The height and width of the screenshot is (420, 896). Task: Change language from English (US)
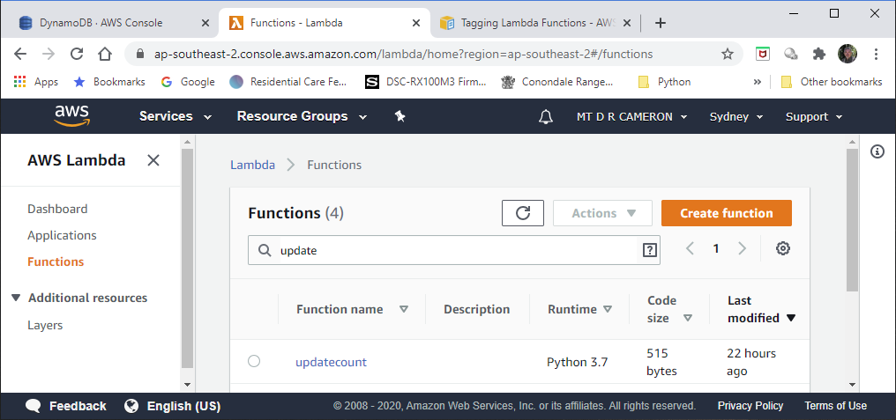(172, 406)
